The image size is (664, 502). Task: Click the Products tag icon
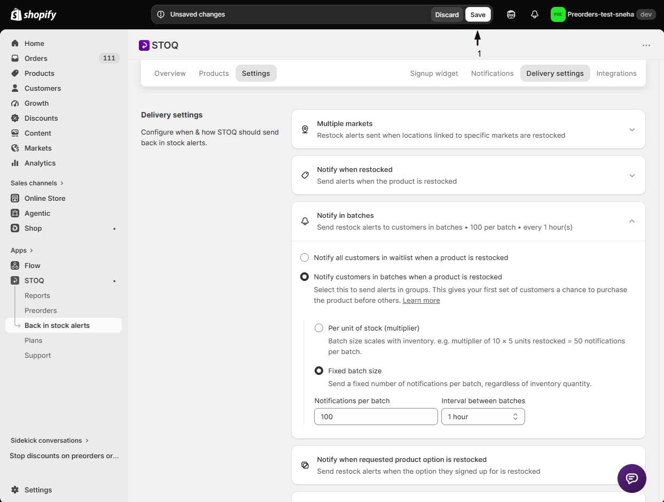[x=15, y=73]
